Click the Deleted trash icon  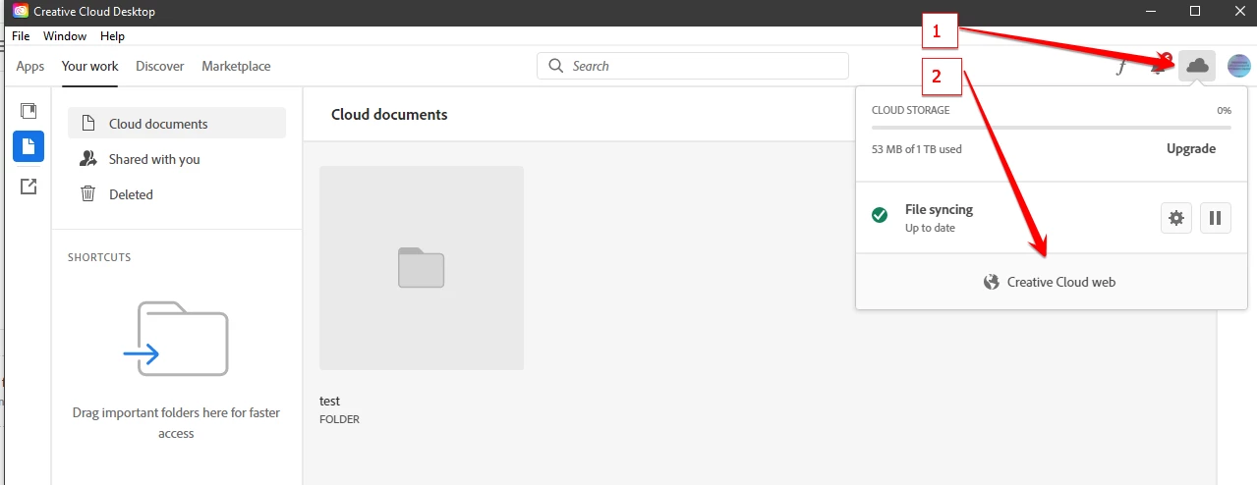88,194
